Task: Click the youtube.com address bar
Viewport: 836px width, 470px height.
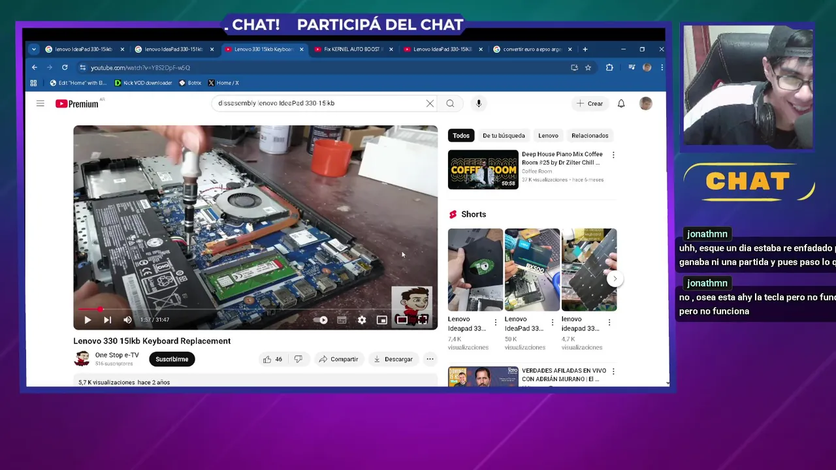Action: click(x=323, y=67)
